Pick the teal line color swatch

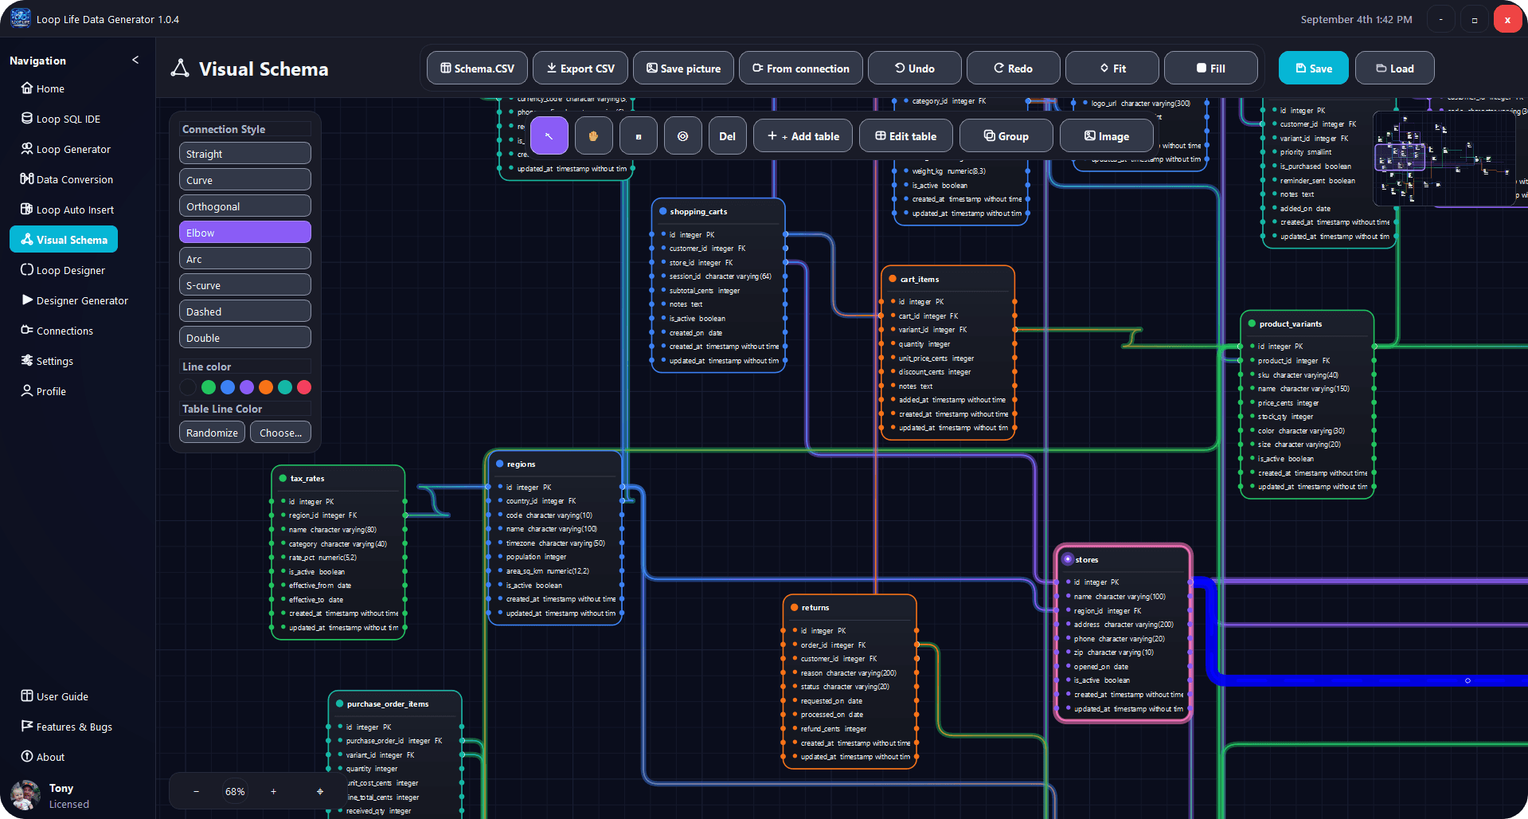[x=285, y=387]
